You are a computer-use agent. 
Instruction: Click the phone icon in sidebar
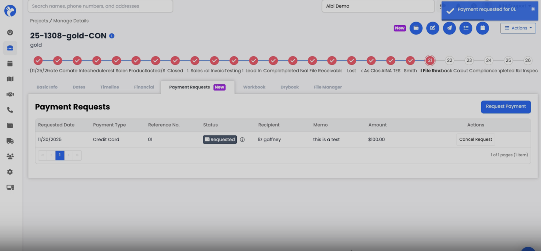[10, 110]
